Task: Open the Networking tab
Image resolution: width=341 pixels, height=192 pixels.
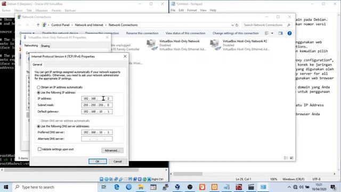Action: tap(31, 45)
